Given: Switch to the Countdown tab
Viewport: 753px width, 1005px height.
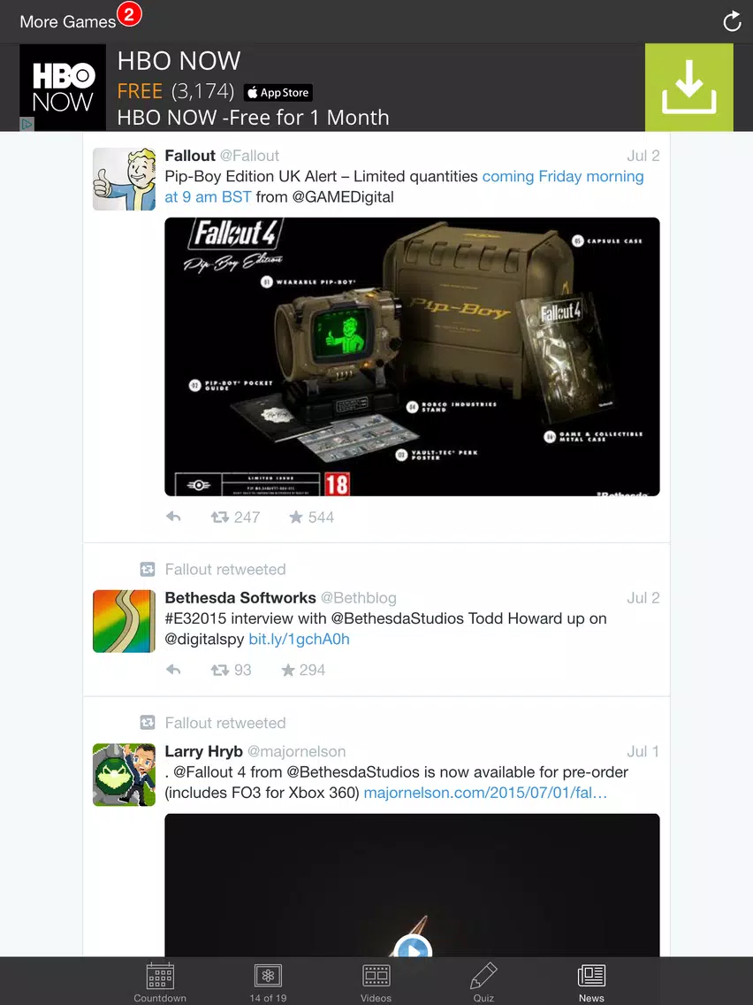Looking at the screenshot, I should tap(160, 982).
